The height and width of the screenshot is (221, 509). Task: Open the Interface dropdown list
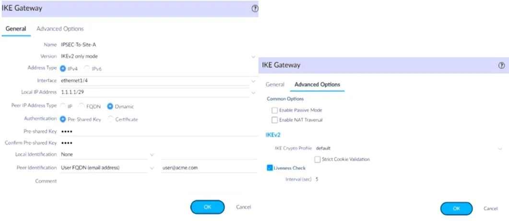point(253,81)
